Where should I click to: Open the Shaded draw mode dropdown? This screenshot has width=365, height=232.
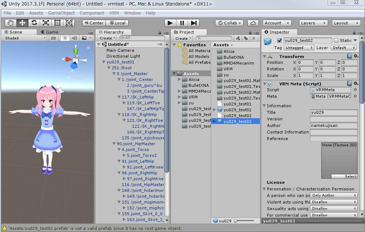[25, 38]
